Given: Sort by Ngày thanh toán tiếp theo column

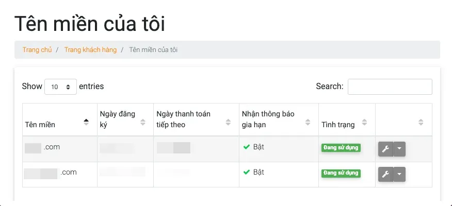Looking at the screenshot, I should 196,119.
